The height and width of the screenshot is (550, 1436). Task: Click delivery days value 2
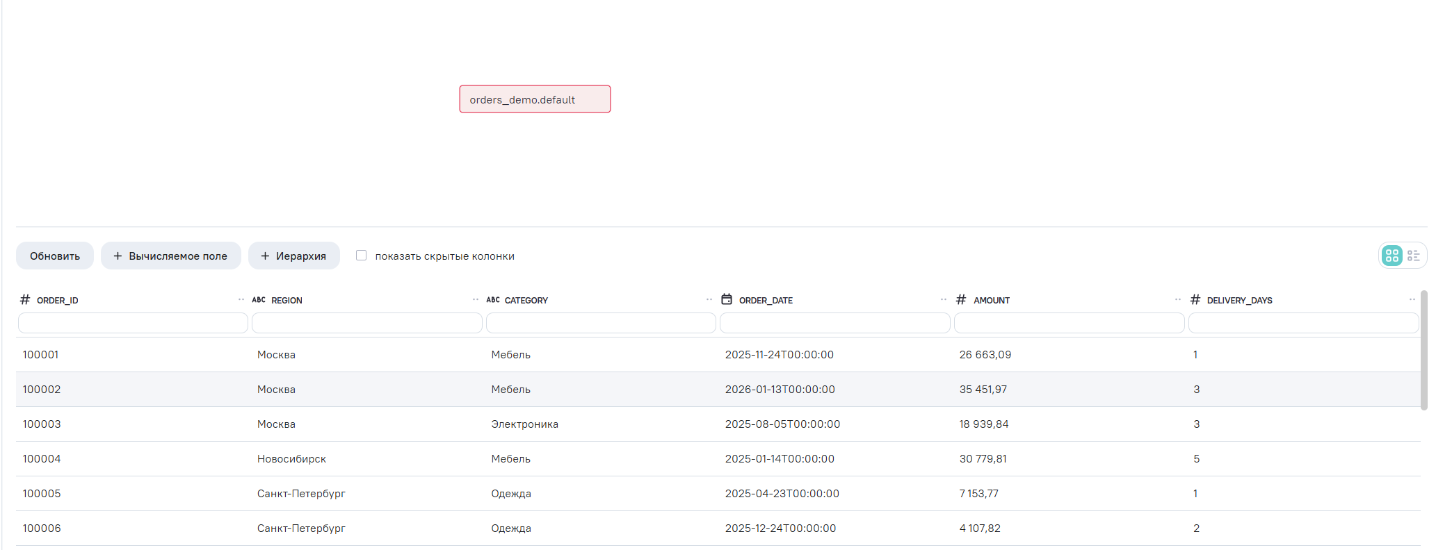click(x=1196, y=528)
